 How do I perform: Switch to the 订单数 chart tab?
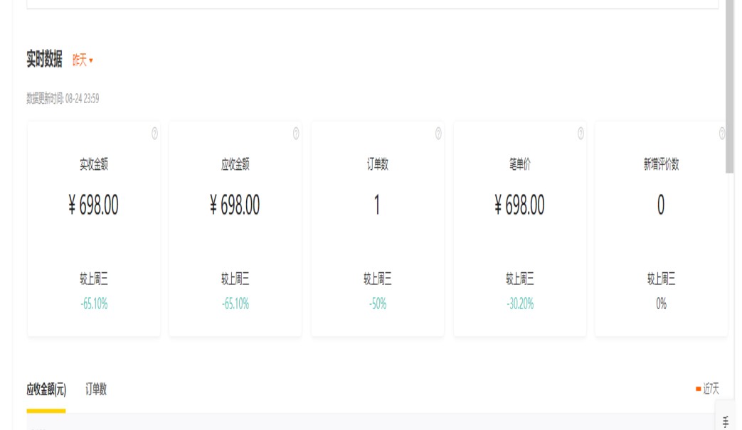click(96, 389)
